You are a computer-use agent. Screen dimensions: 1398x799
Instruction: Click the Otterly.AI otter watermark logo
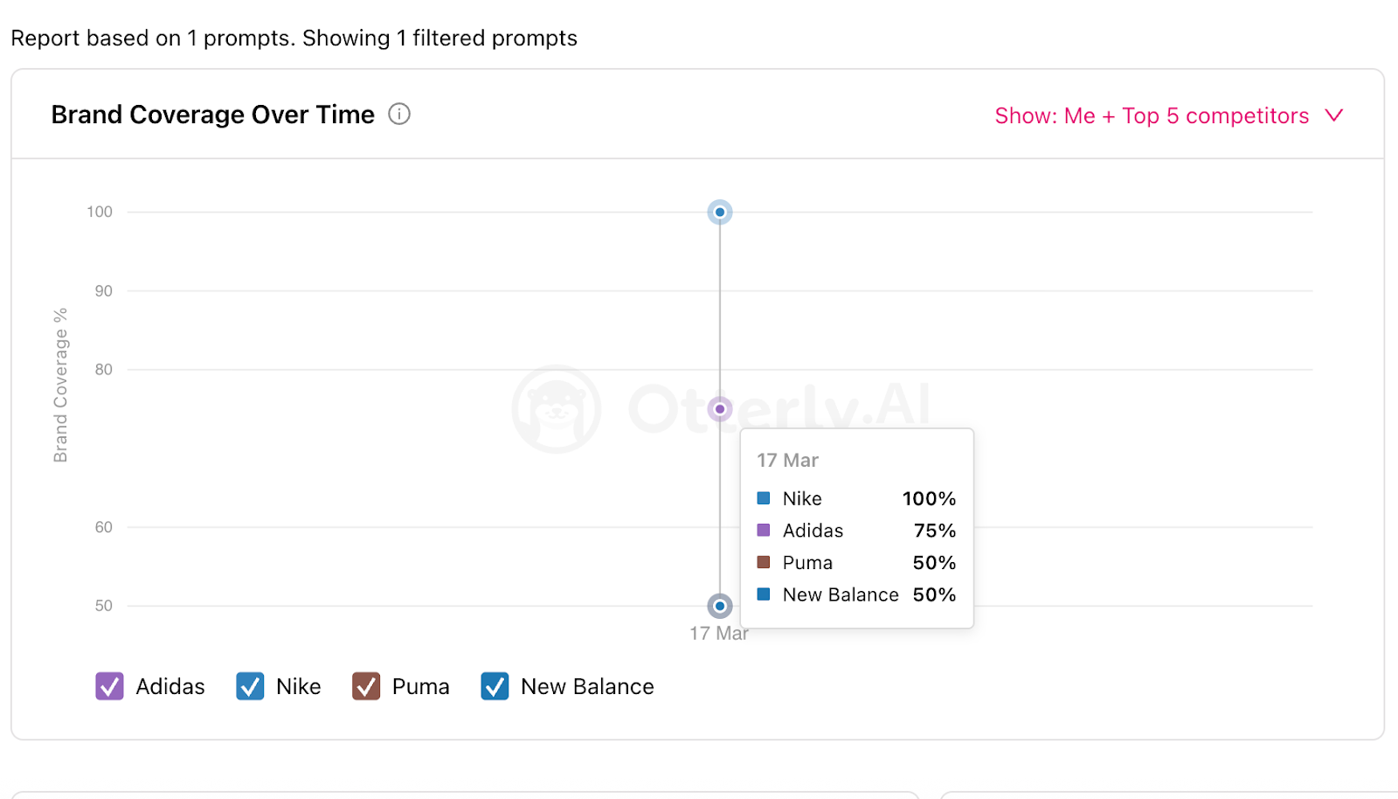click(x=557, y=409)
